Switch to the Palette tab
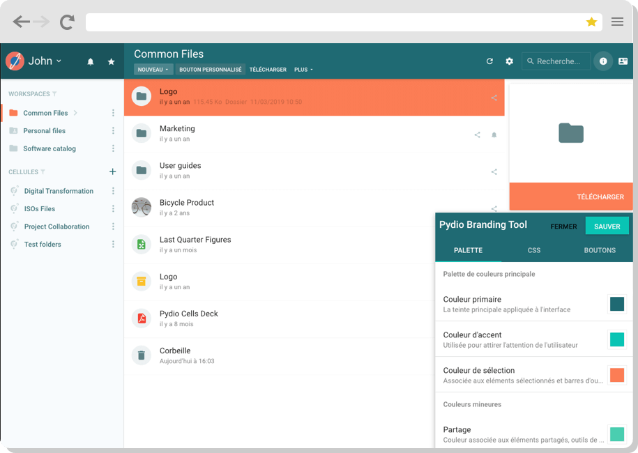 coord(468,250)
